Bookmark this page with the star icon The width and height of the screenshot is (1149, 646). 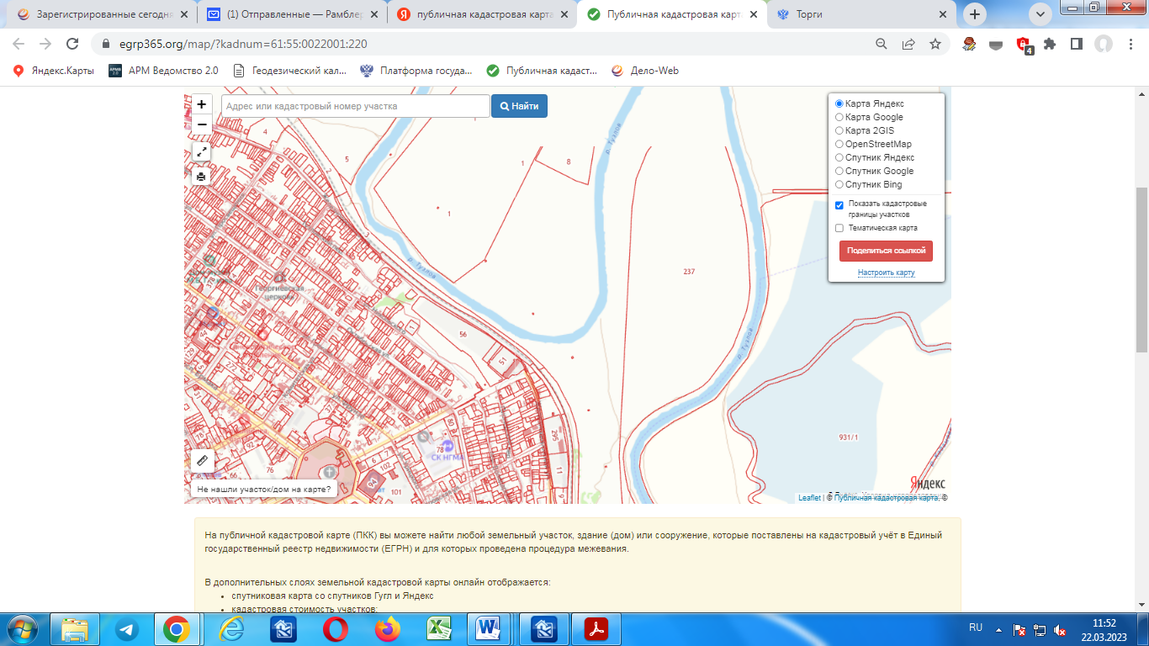point(935,44)
